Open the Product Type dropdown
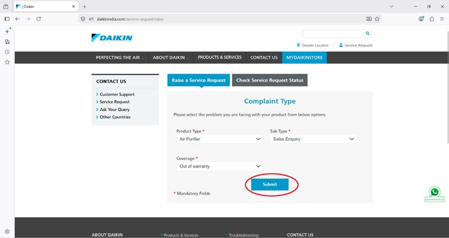Image resolution: width=449 pixels, height=238 pixels. (x=220, y=139)
